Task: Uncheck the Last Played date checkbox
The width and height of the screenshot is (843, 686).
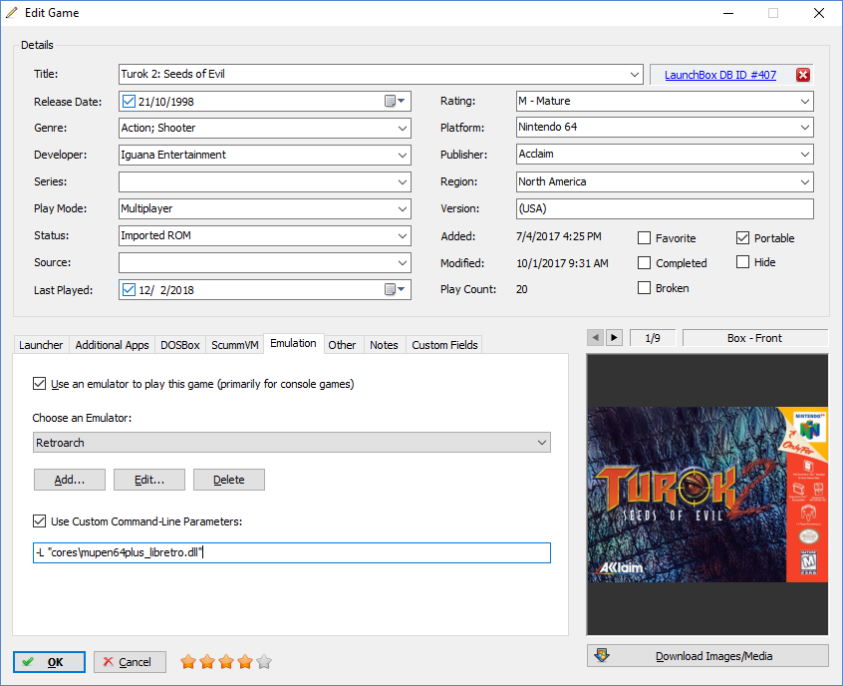Action: [x=129, y=289]
